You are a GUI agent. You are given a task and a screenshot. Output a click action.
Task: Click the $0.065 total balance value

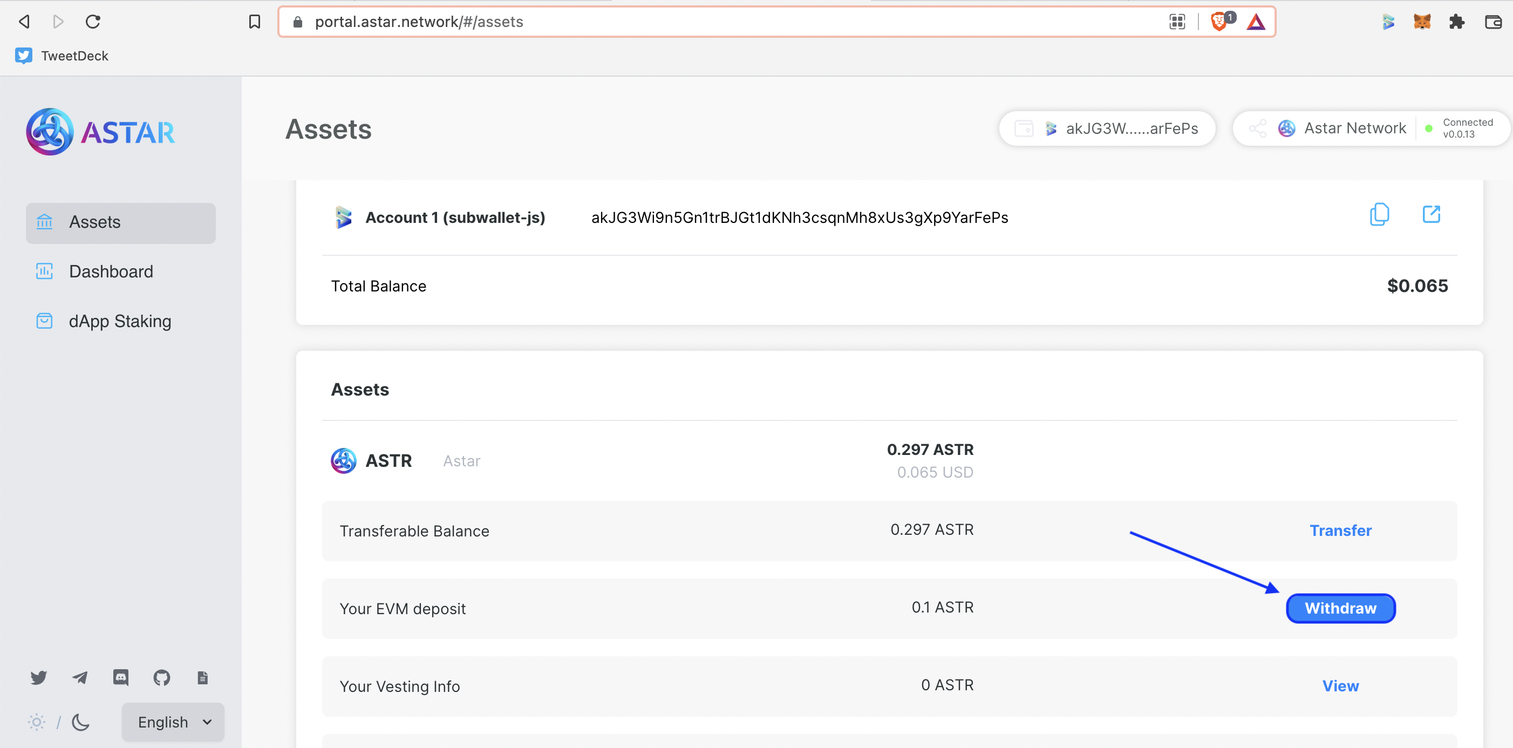(x=1417, y=286)
